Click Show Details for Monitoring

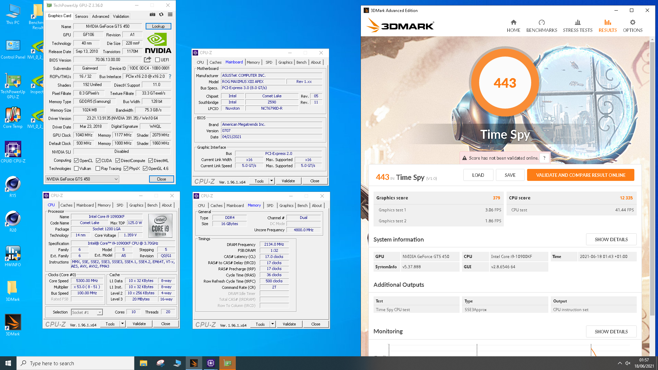tap(611, 332)
